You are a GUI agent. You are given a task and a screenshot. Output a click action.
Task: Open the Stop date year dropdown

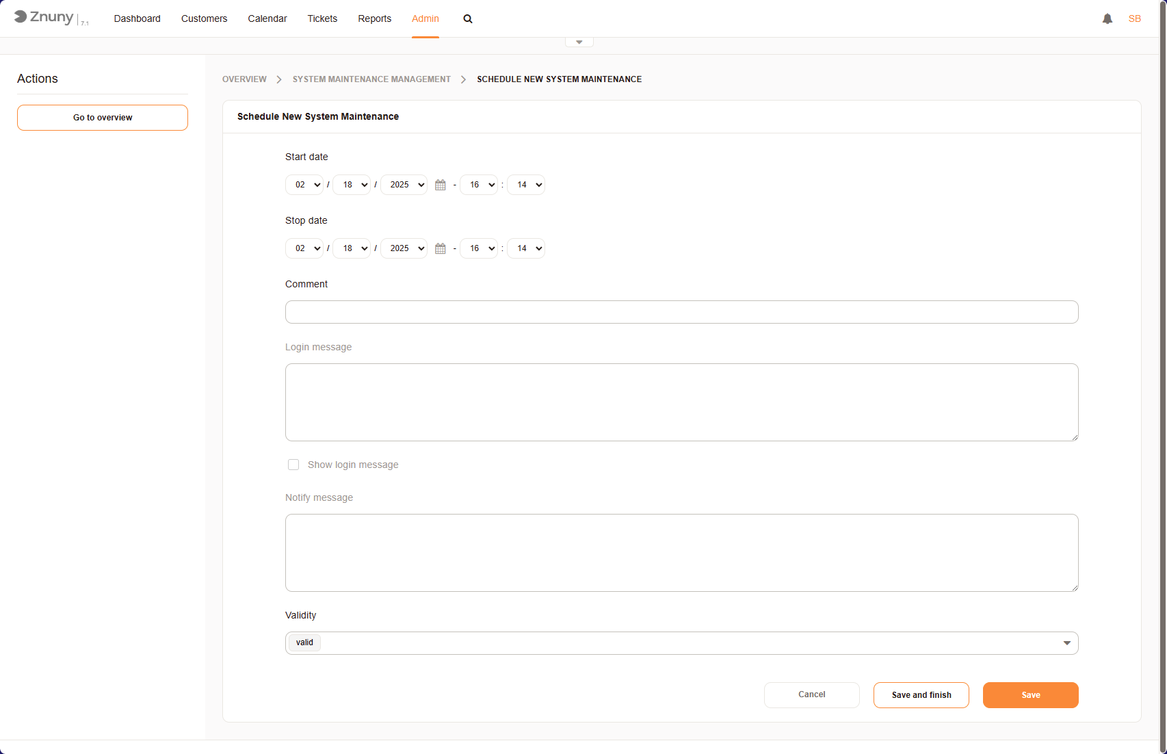[404, 248]
